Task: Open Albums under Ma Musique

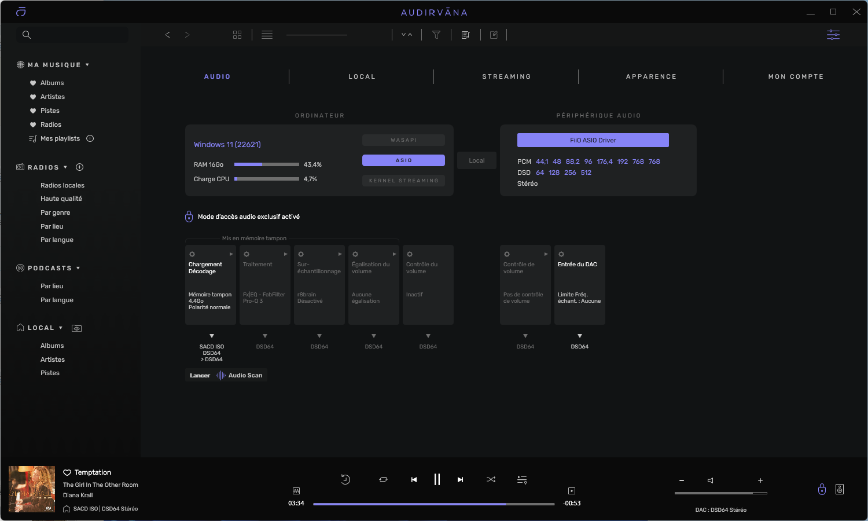Action: [52, 83]
